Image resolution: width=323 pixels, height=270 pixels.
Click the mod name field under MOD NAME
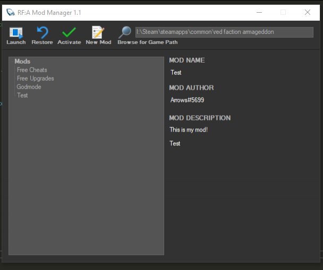(176, 73)
